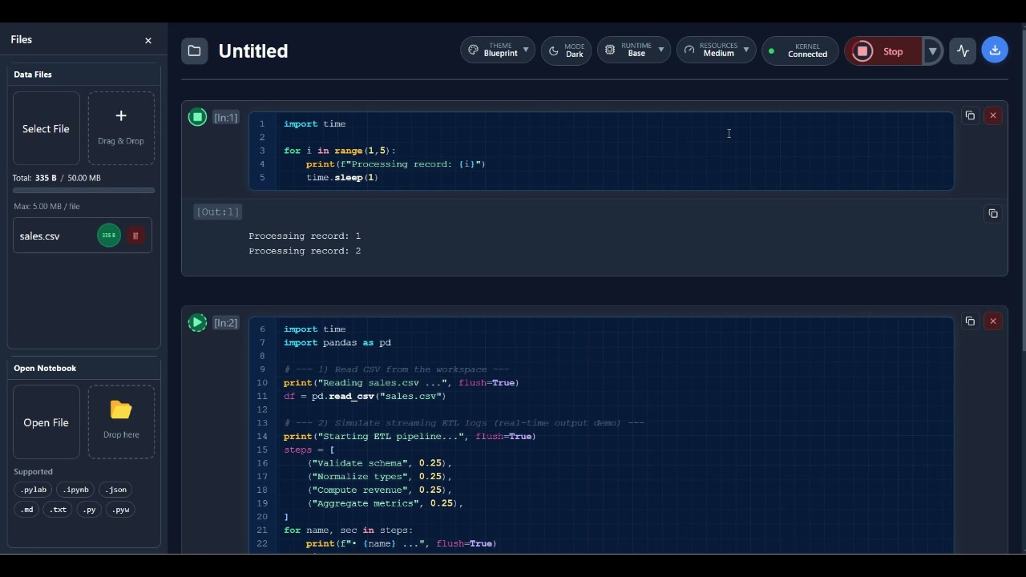Delete cell In:2 with red X
This screenshot has height=577, width=1026.
(x=993, y=321)
